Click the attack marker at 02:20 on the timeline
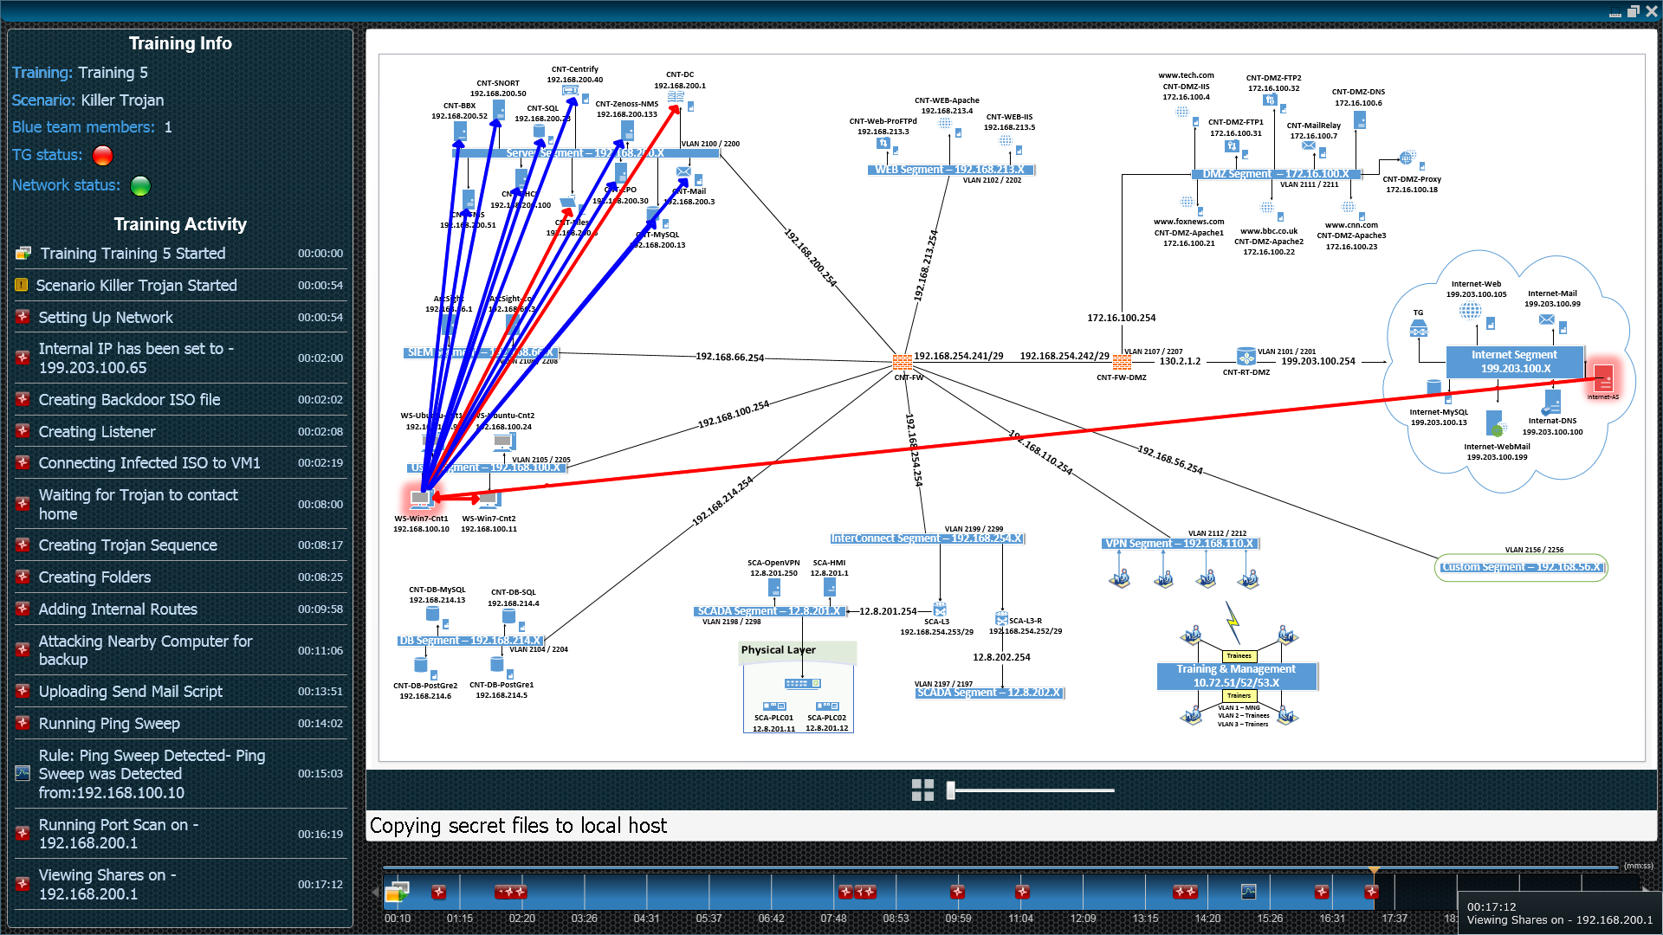 click(x=511, y=890)
